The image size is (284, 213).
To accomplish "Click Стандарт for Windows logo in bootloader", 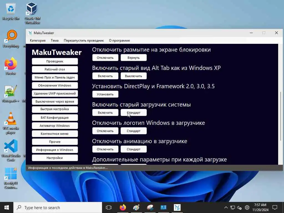I will [133, 131].
